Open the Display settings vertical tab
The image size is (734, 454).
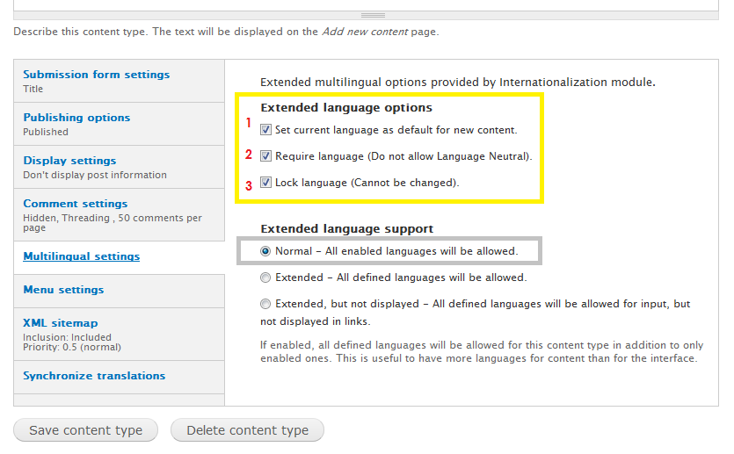pos(69,161)
